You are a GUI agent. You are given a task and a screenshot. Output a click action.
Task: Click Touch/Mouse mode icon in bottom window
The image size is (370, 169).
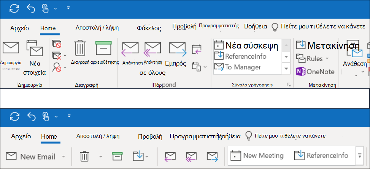pos(46,116)
